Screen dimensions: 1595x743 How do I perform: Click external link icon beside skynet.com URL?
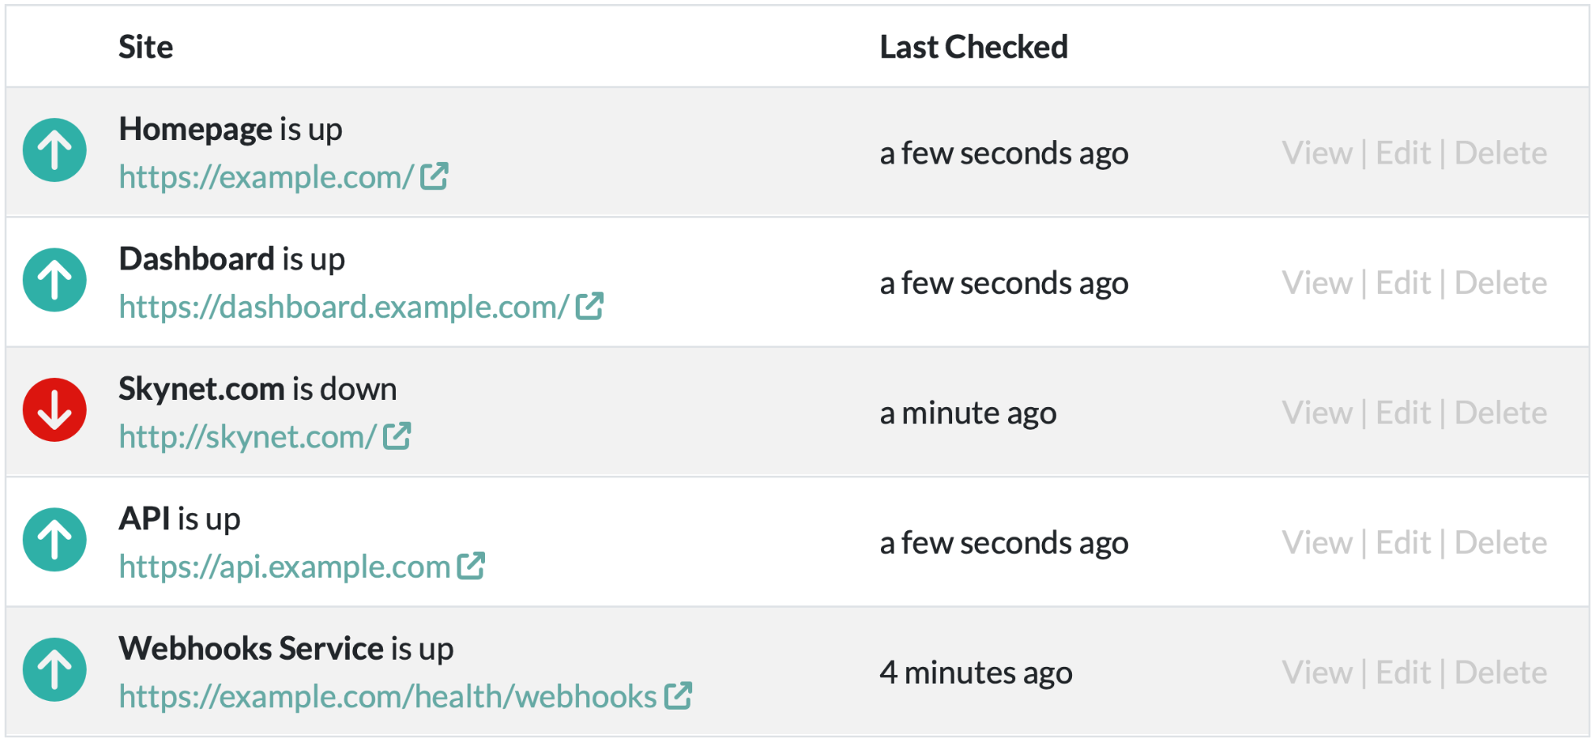pos(397,436)
